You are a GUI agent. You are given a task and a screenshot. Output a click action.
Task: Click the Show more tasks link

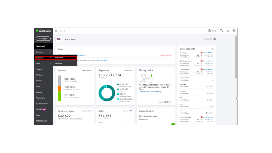tap(81, 55)
